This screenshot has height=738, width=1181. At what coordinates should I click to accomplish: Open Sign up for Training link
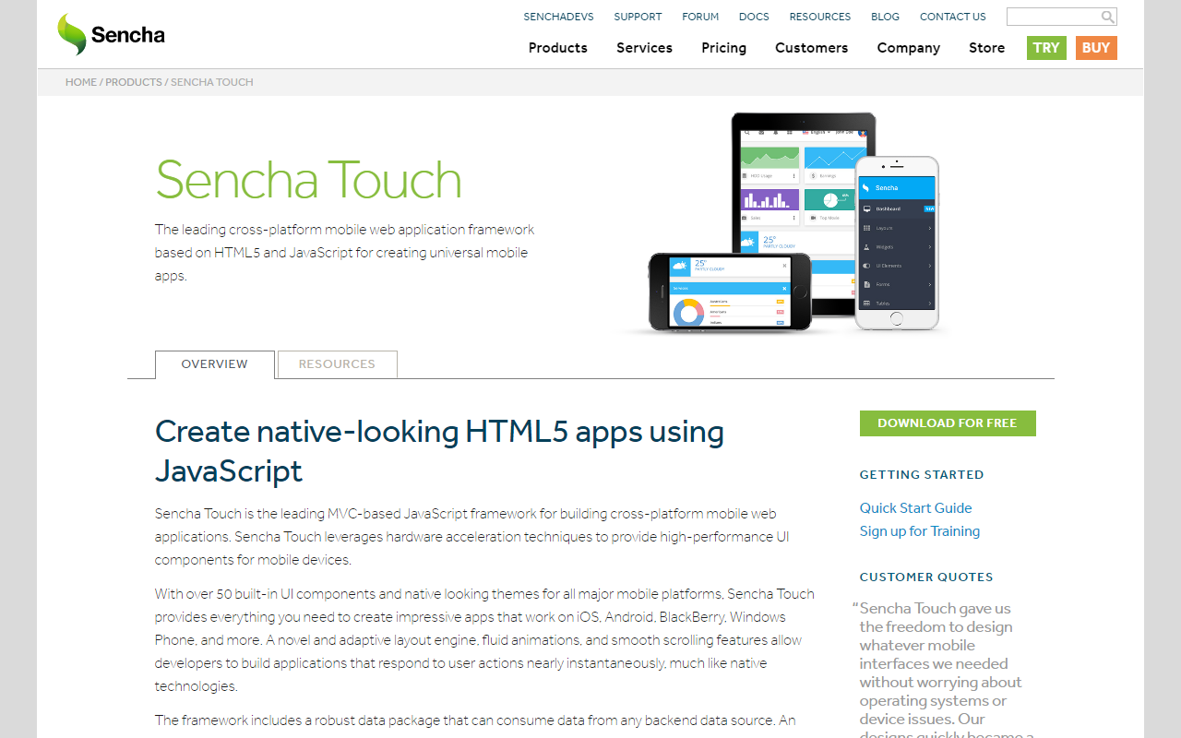tap(920, 531)
